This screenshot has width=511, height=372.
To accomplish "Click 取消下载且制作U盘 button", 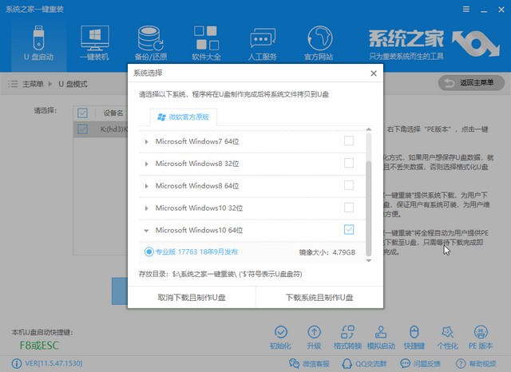I will coord(192,296).
